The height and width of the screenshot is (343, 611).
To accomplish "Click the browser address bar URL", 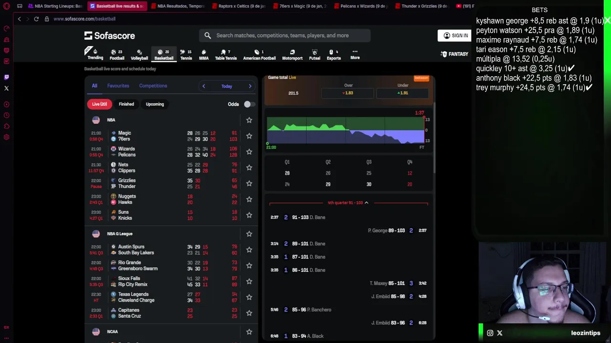I will pos(84,19).
